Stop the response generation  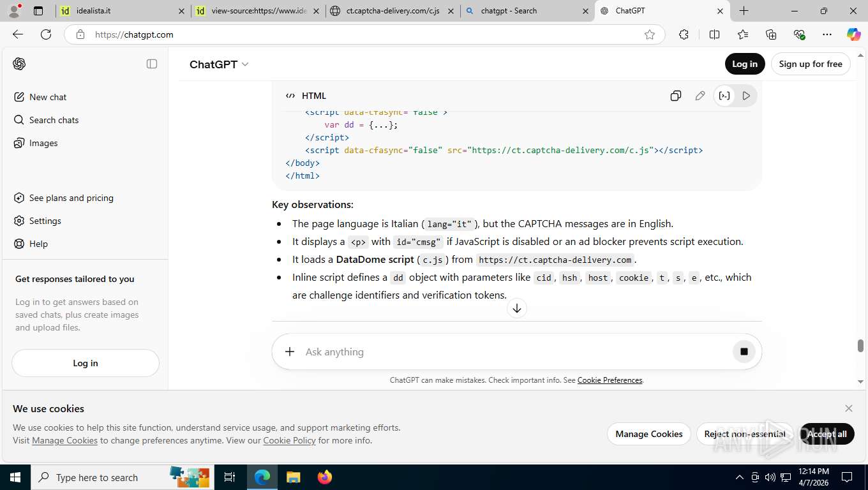tap(744, 352)
